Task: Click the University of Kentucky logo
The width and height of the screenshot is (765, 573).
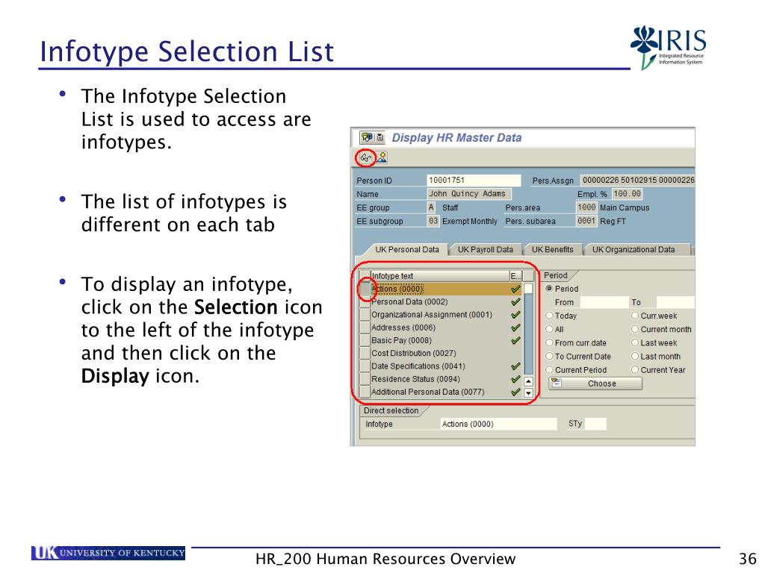Action: pos(108,553)
